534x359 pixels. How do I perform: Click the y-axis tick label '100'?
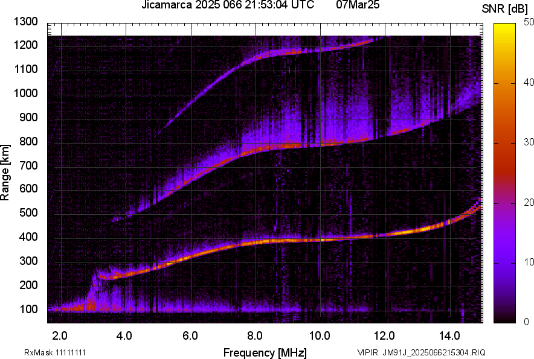click(28, 309)
